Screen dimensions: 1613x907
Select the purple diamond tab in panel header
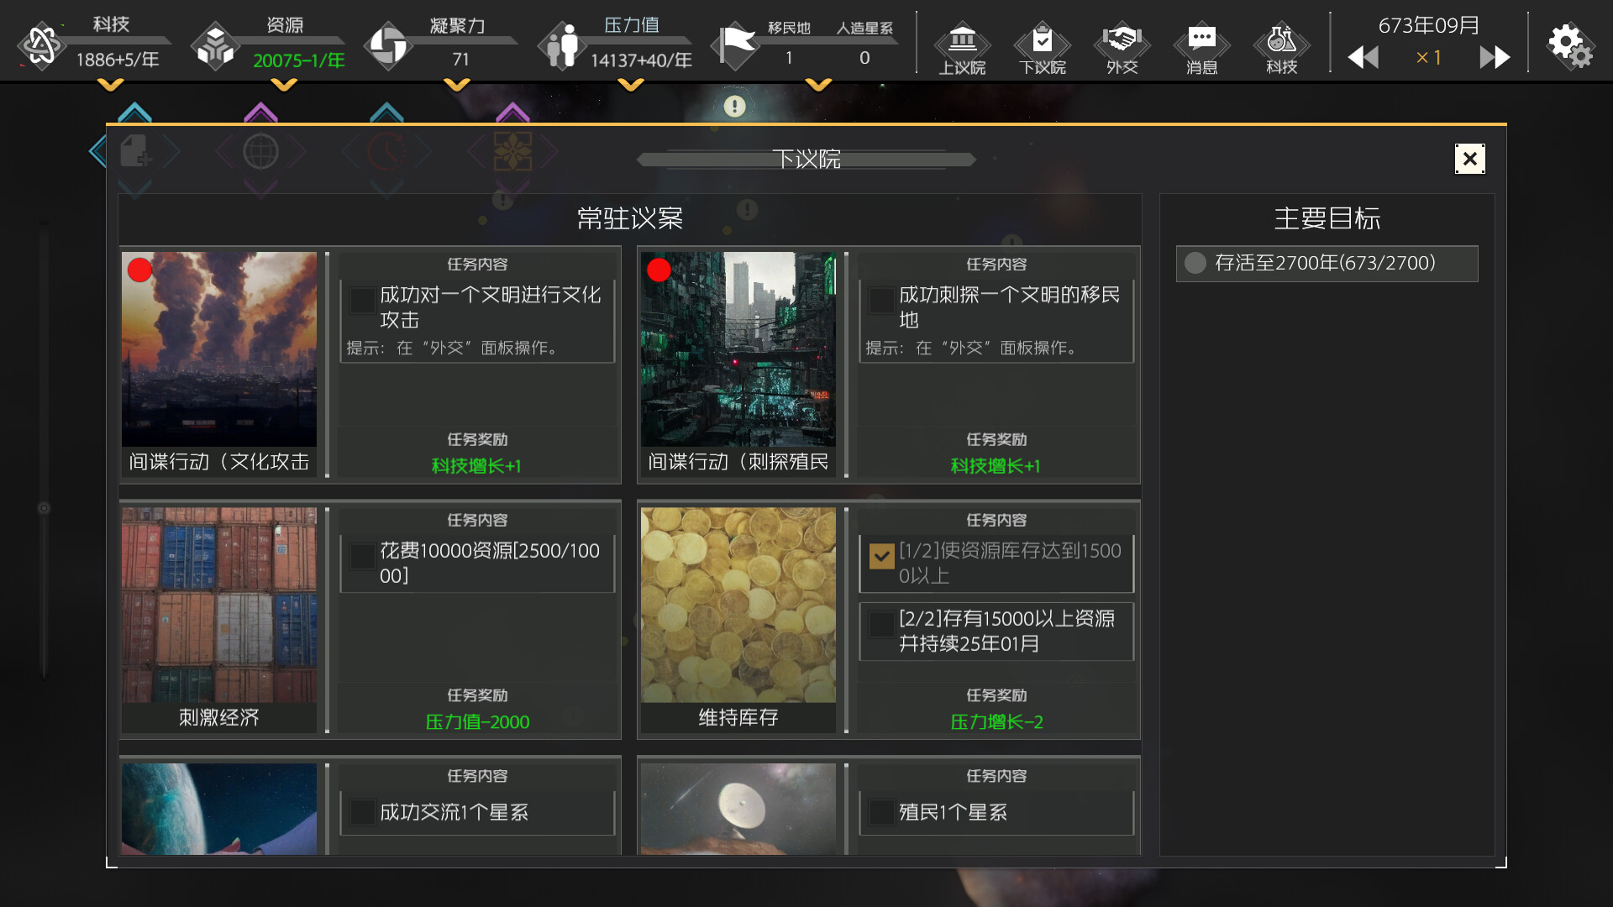(x=511, y=151)
